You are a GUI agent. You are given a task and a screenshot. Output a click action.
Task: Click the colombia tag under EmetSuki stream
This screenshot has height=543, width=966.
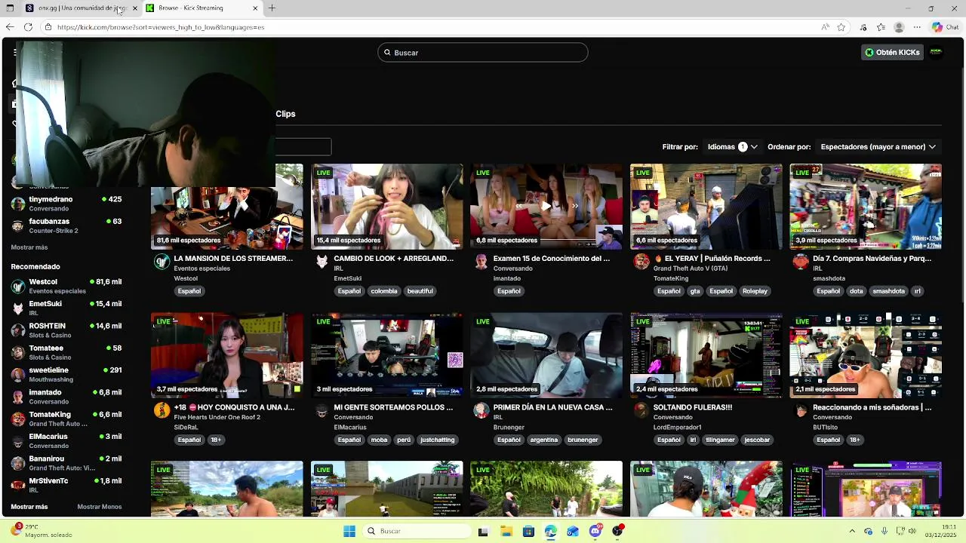click(383, 291)
